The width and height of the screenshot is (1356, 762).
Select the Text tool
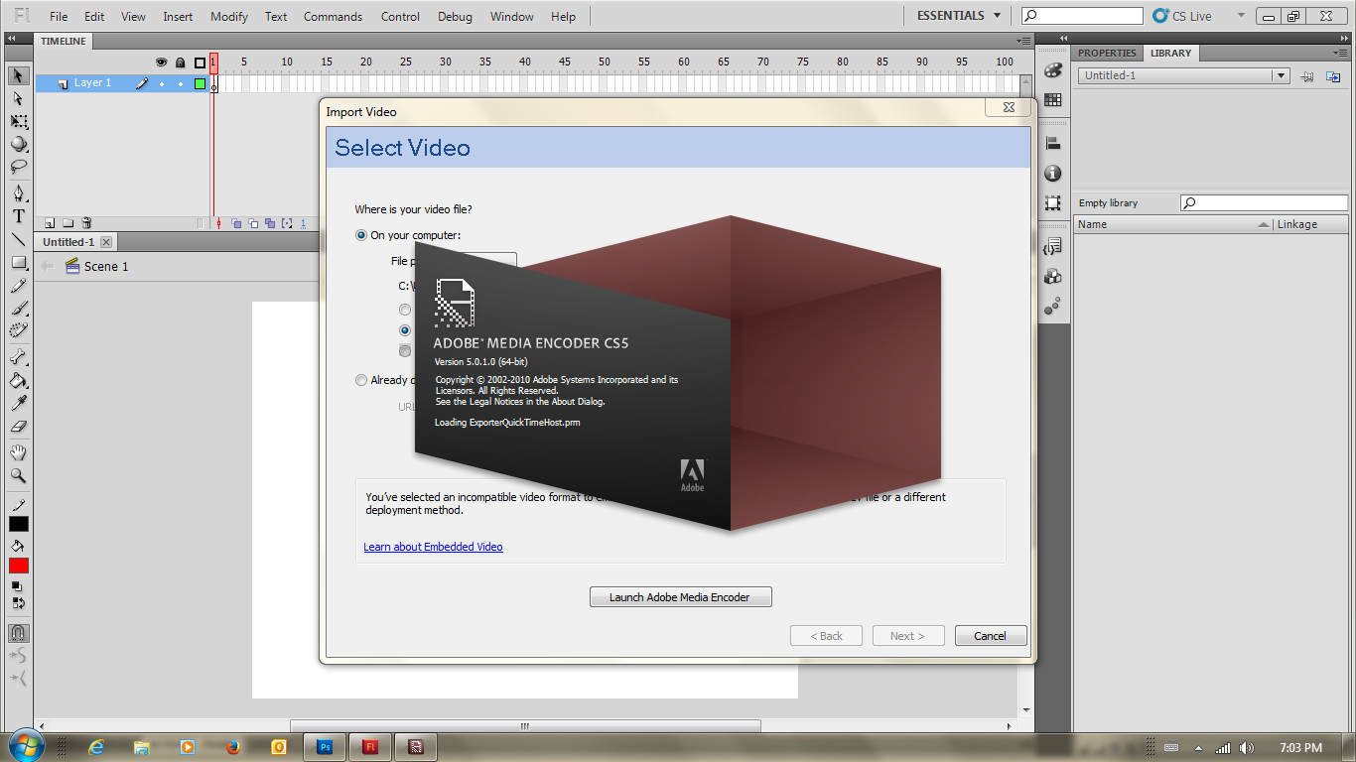click(x=19, y=216)
